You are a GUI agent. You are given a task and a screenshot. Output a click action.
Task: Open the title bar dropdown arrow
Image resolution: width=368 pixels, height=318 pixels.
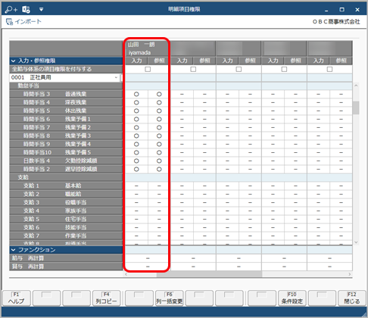pos(41,10)
